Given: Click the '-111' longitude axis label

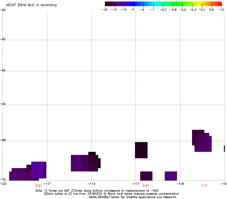Looking at the screenshot, I should 136,184.
